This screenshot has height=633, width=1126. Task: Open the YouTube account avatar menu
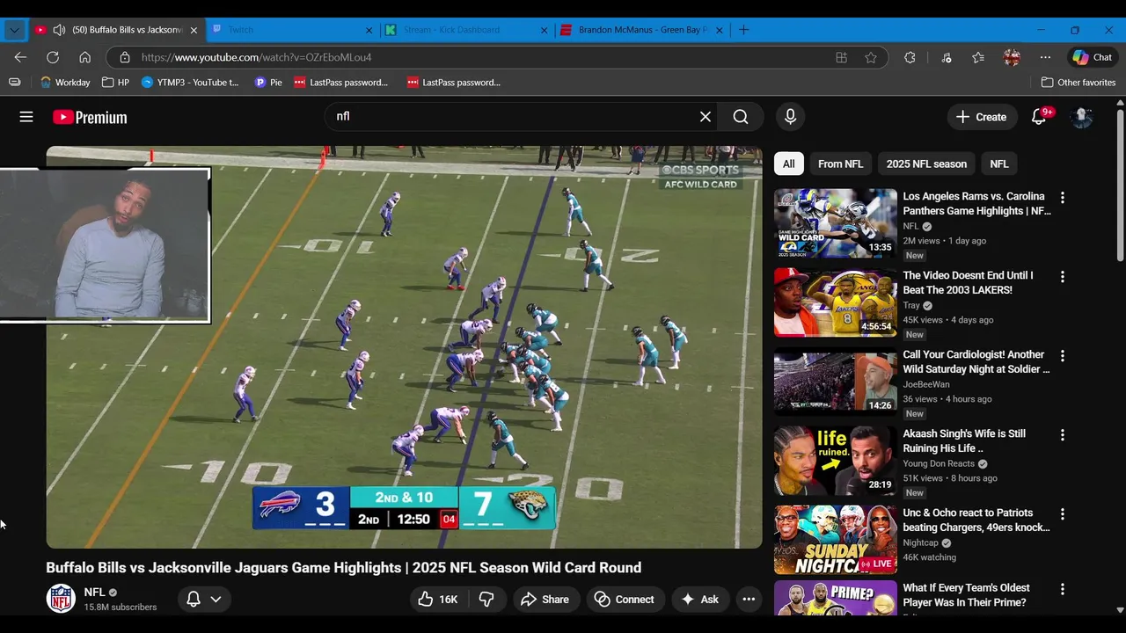point(1081,117)
